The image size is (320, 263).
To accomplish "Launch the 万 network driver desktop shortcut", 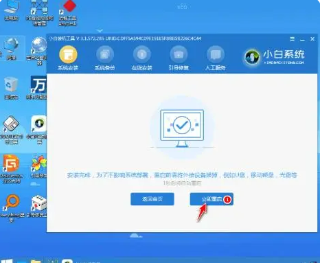I will [x=38, y=88].
